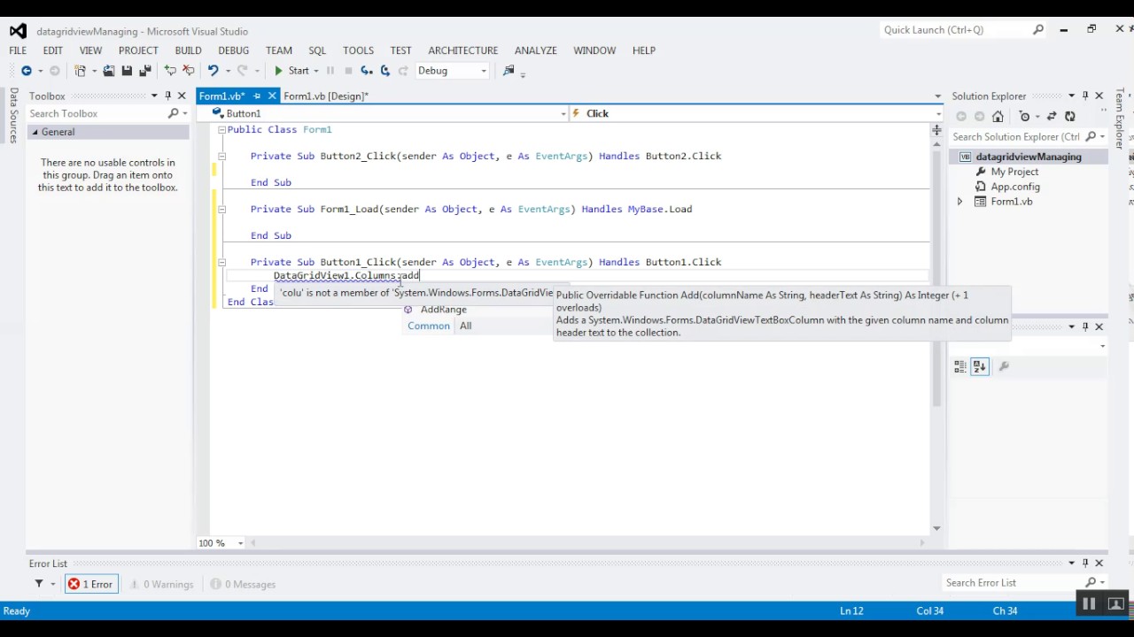The image size is (1134, 637).
Task: Open the PROJECT menu
Action: pyautogui.click(x=138, y=50)
